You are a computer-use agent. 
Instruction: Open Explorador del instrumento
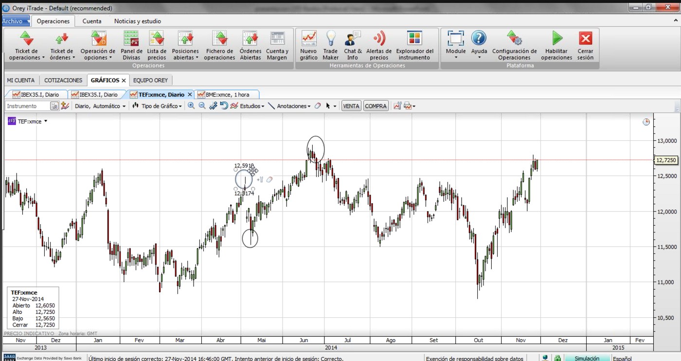click(x=414, y=45)
